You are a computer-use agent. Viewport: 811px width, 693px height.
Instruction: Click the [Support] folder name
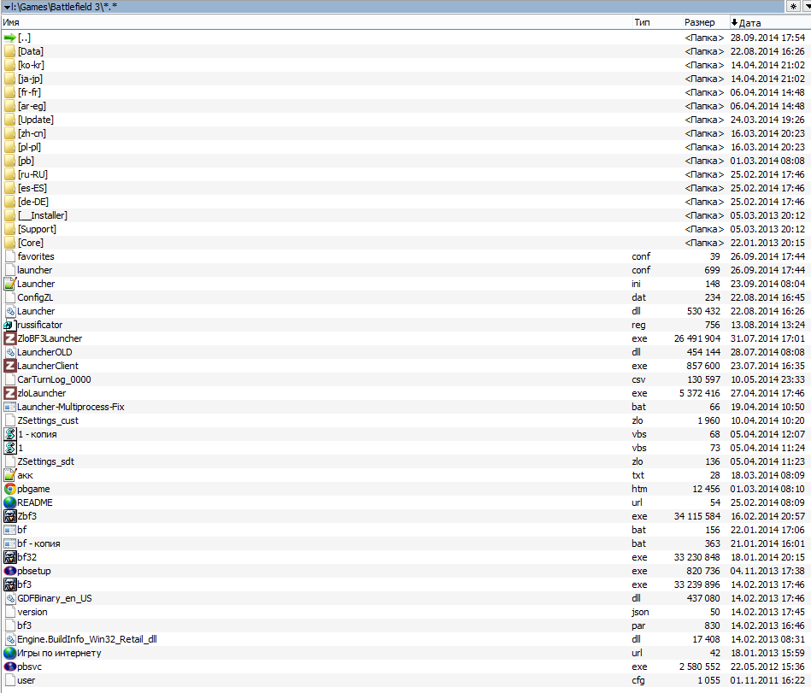point(38,229)
